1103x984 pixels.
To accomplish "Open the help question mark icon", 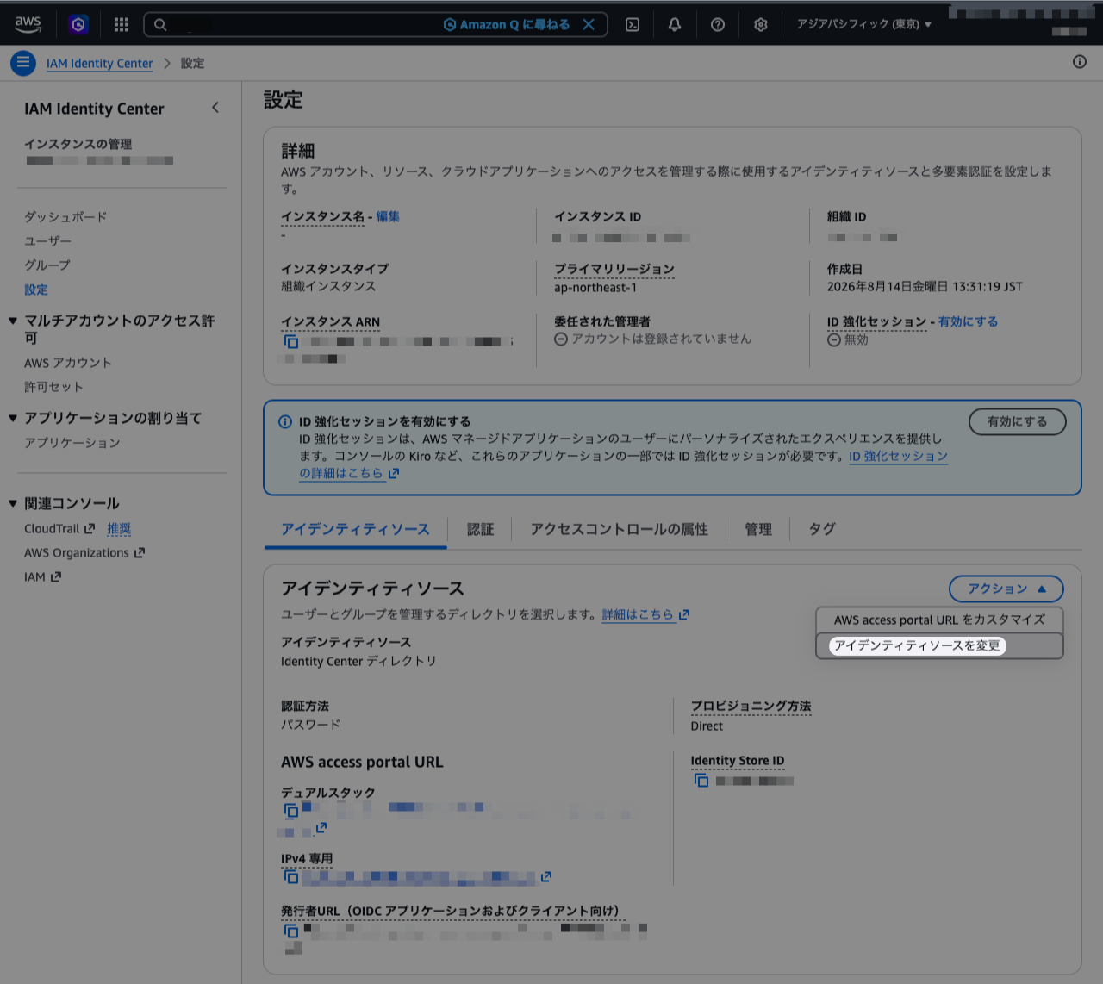I will coord(718,25).
